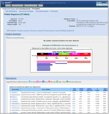This screenshot has width=109, height=114.
Task: Open help icon beside Distribution of Blast Hits
Action: click(77, 45)
